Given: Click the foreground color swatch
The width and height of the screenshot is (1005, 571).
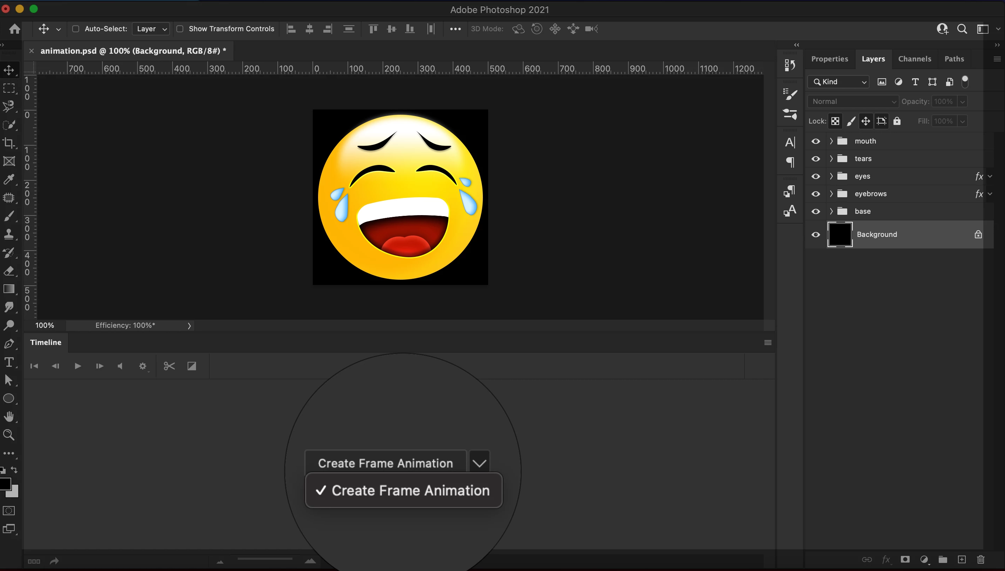Looking at the screenshot, I should click(5, 484).
